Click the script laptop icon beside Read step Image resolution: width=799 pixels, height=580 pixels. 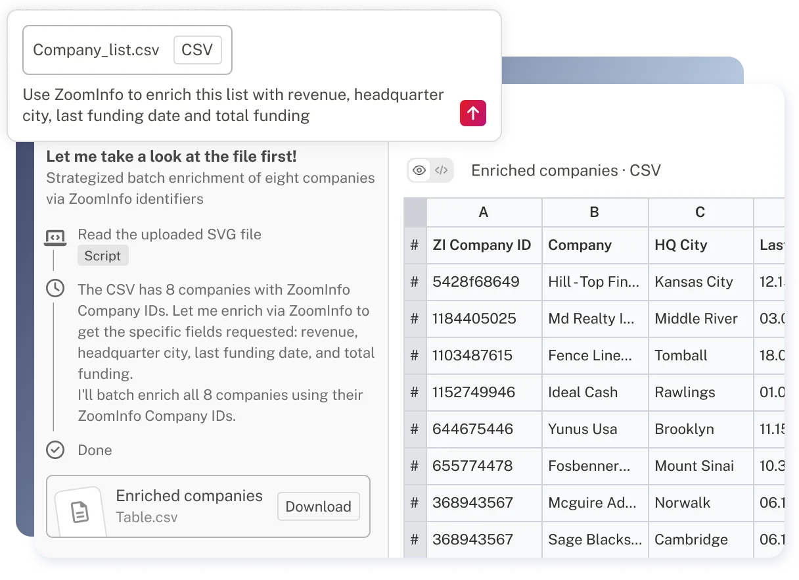pos(55,237)
